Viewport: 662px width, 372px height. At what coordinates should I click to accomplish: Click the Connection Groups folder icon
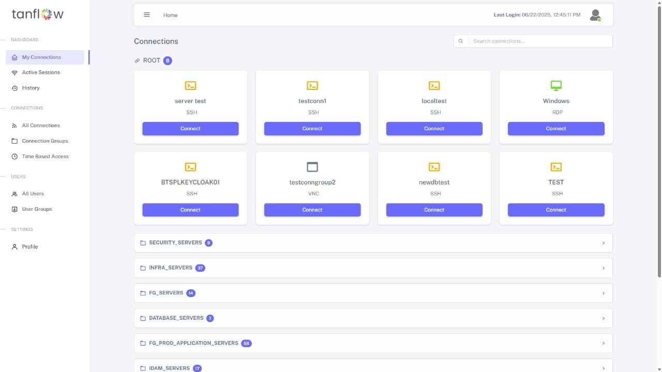click(x=14, y=141)
